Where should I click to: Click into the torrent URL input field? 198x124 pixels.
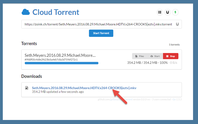click(x=101, y=24)
